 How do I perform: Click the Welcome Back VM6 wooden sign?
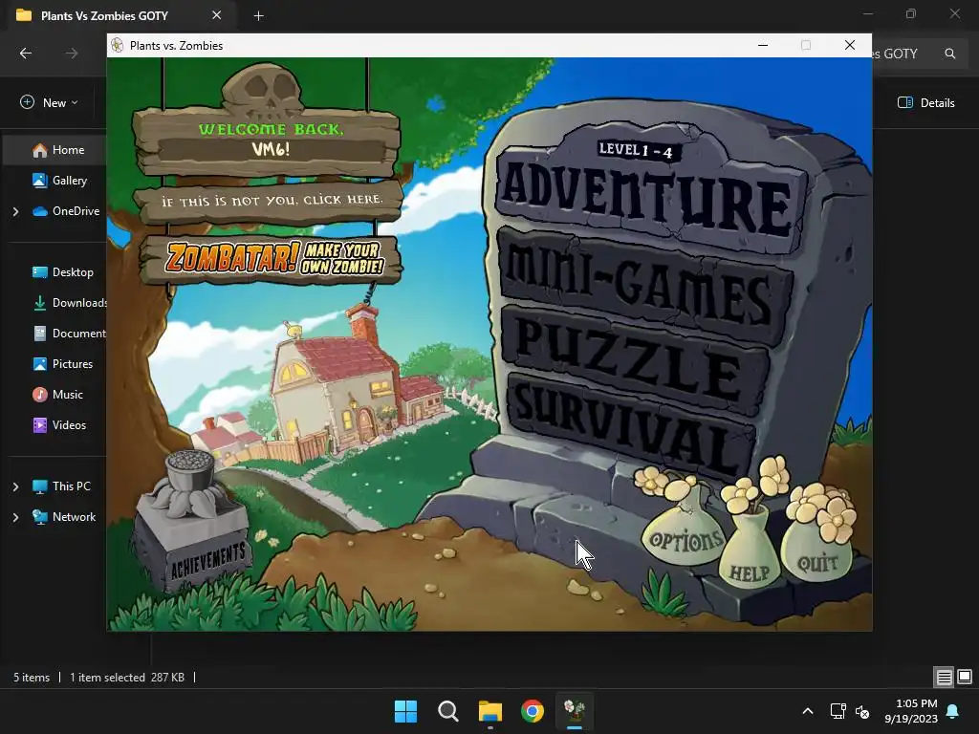tap(268, 140)
